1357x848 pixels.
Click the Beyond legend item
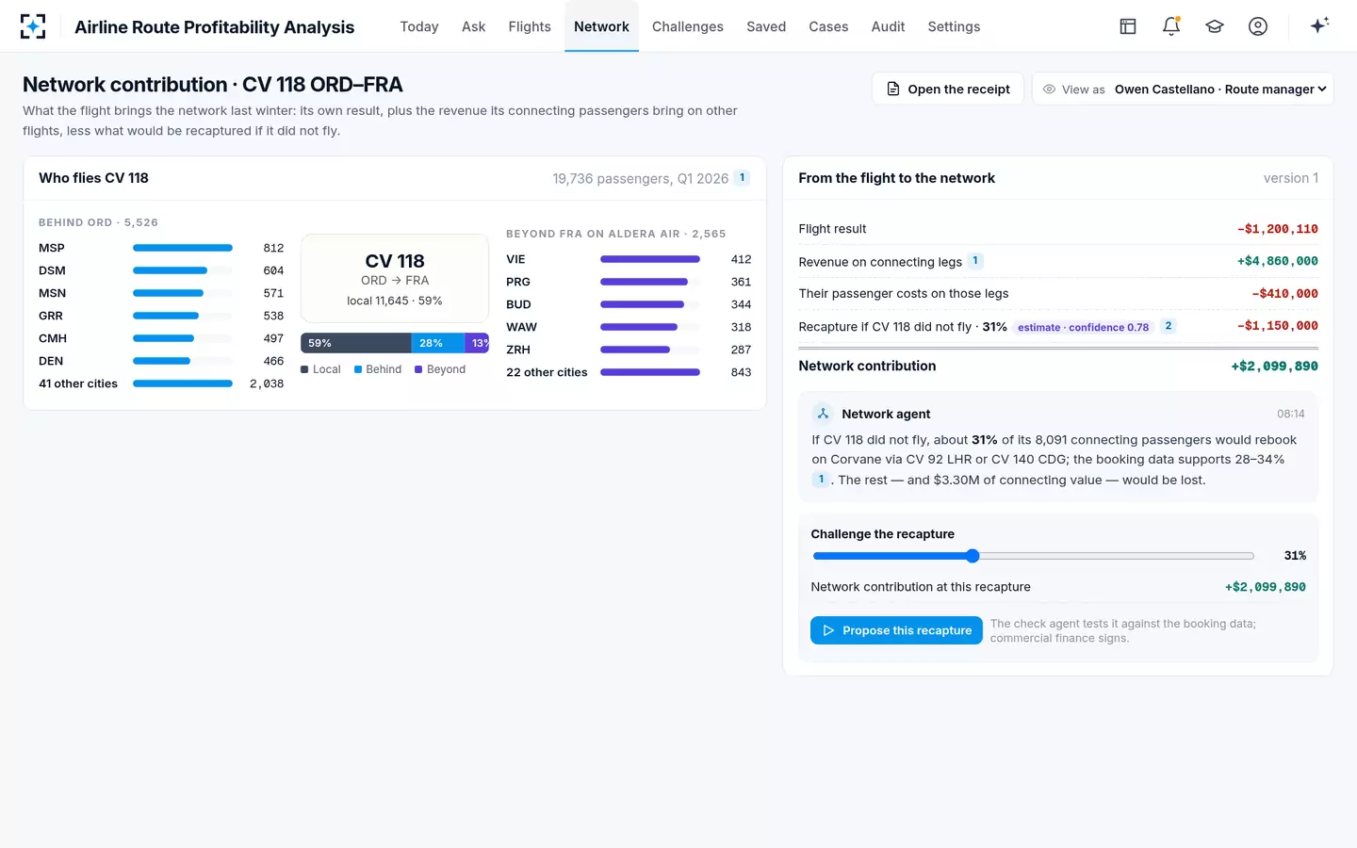(440, 369)
